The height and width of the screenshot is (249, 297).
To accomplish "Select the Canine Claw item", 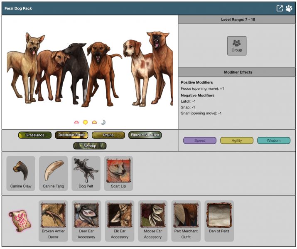I will (20, 173).
